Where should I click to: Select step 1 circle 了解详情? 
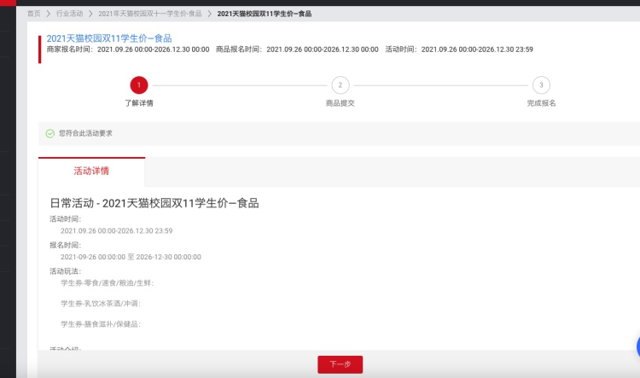[x=139, y=85]
